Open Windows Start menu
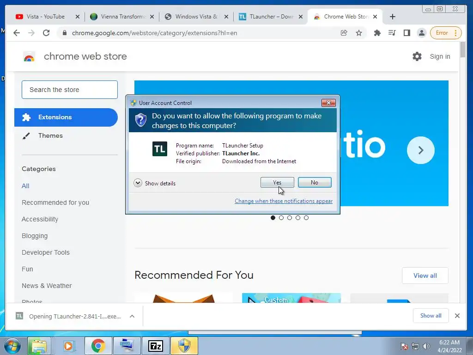The image size is (473, 355). pyautogui.click(x=12, y=346)
